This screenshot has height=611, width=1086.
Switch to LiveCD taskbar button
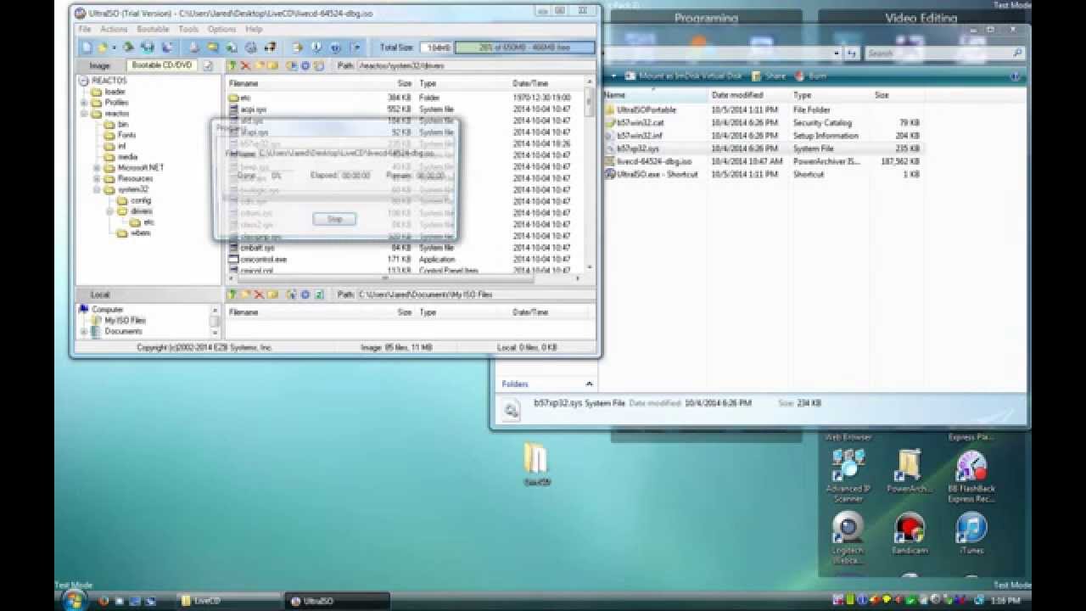229,601
